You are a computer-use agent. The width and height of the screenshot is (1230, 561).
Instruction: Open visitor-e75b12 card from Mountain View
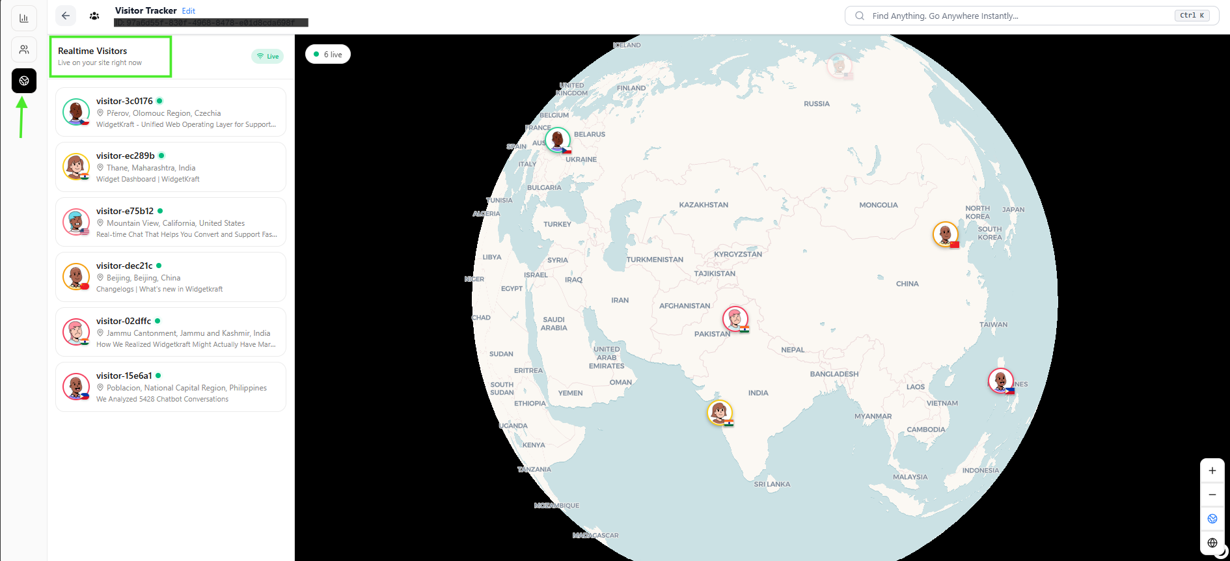[x=171, y=222]
